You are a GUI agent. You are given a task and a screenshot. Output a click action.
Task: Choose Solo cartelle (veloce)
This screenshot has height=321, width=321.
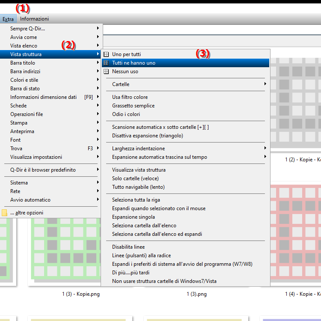point(185,178)
